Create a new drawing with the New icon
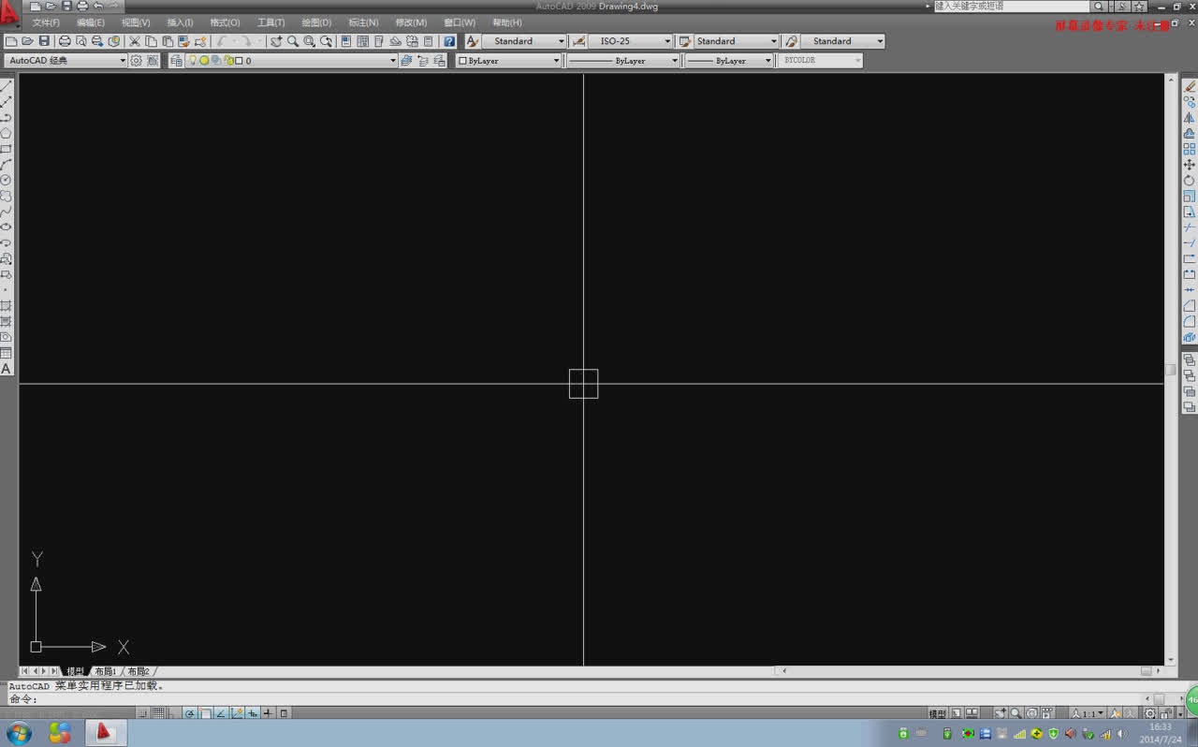1198x747 pixels. point(11,41)
